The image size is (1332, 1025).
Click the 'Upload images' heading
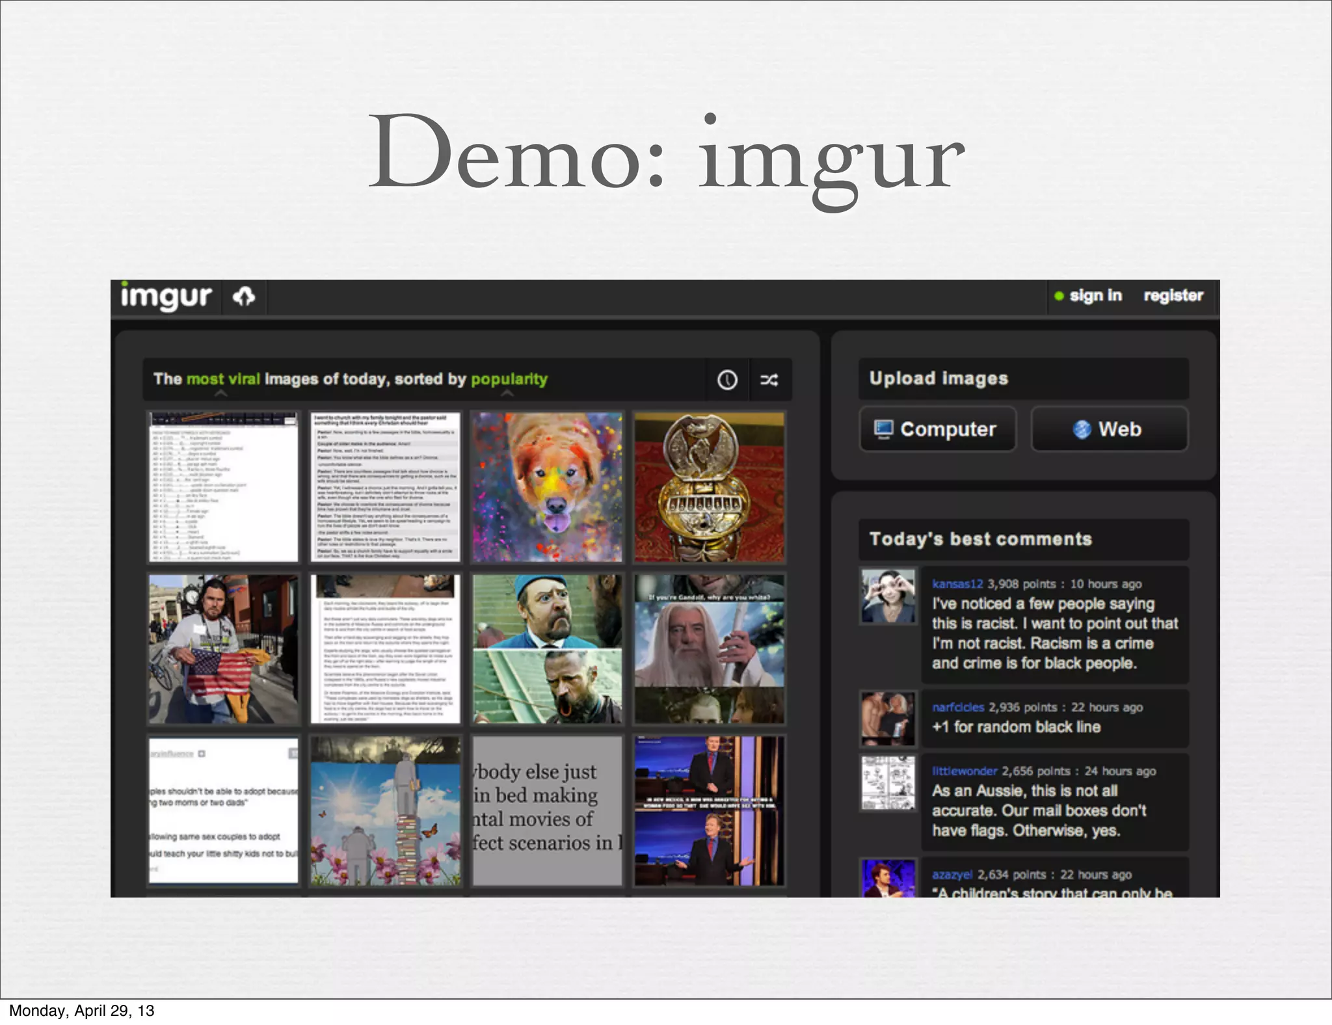939,379
